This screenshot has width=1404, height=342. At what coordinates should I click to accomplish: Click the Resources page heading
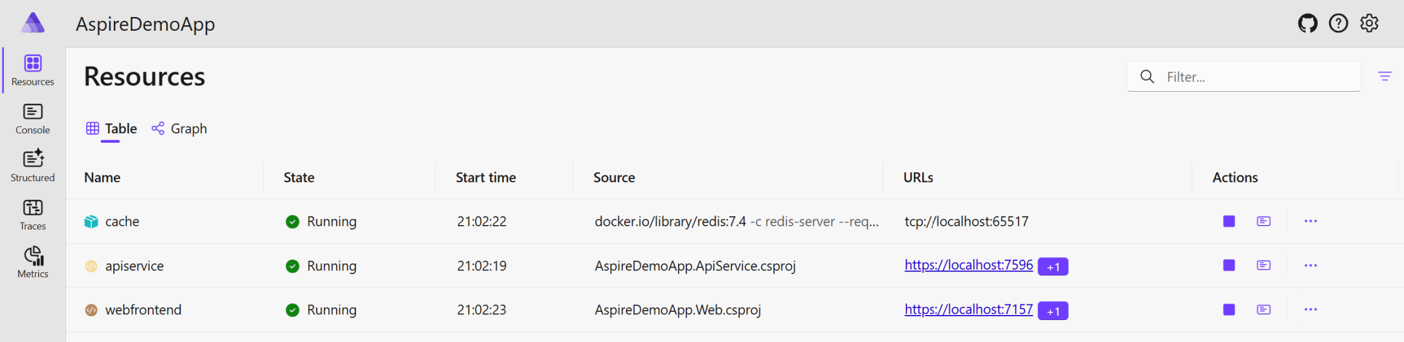point(145,77)
